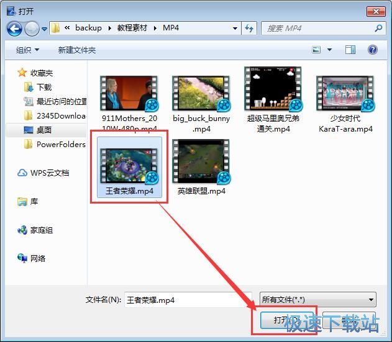392x342 pixels.
Task: Go back with the blue back arrow
Action: (14, 29)
